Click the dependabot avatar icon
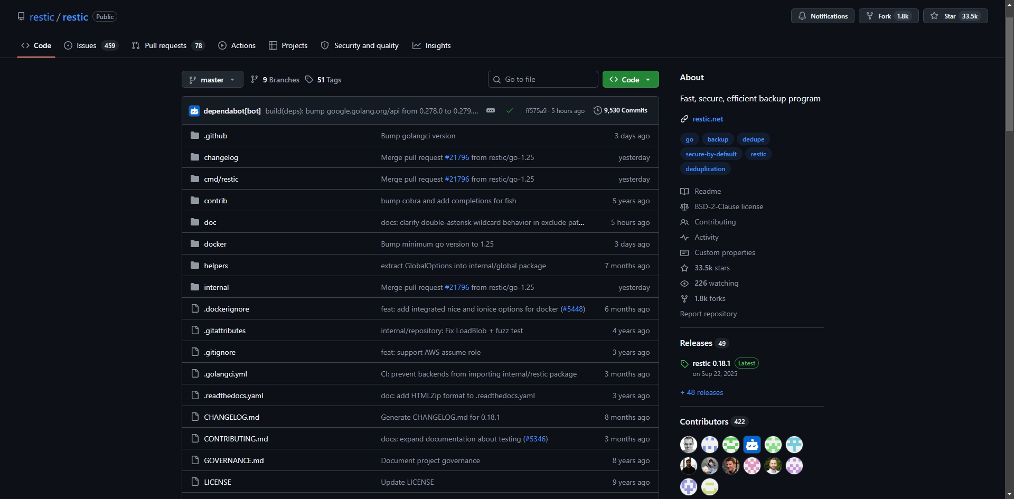1014x499 pixels. pos(194,111)
